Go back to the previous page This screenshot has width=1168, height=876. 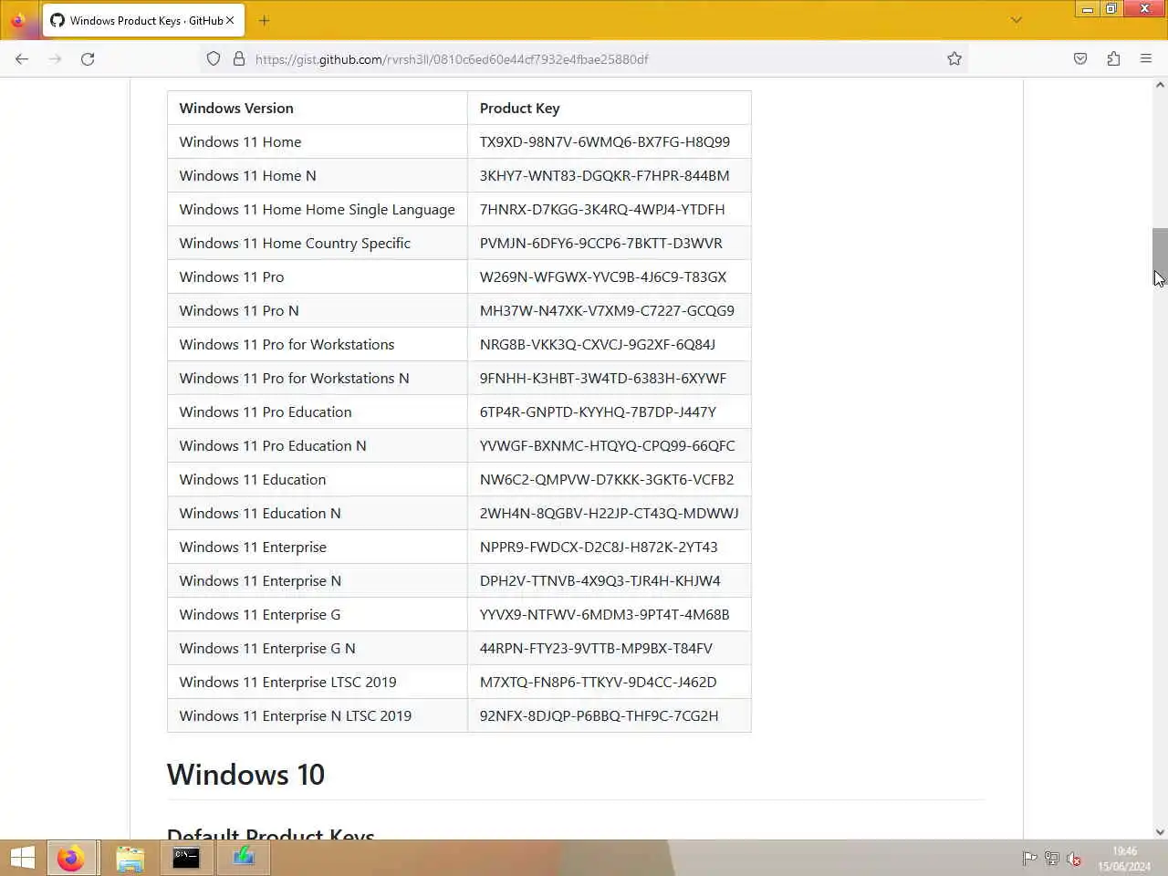22,58
